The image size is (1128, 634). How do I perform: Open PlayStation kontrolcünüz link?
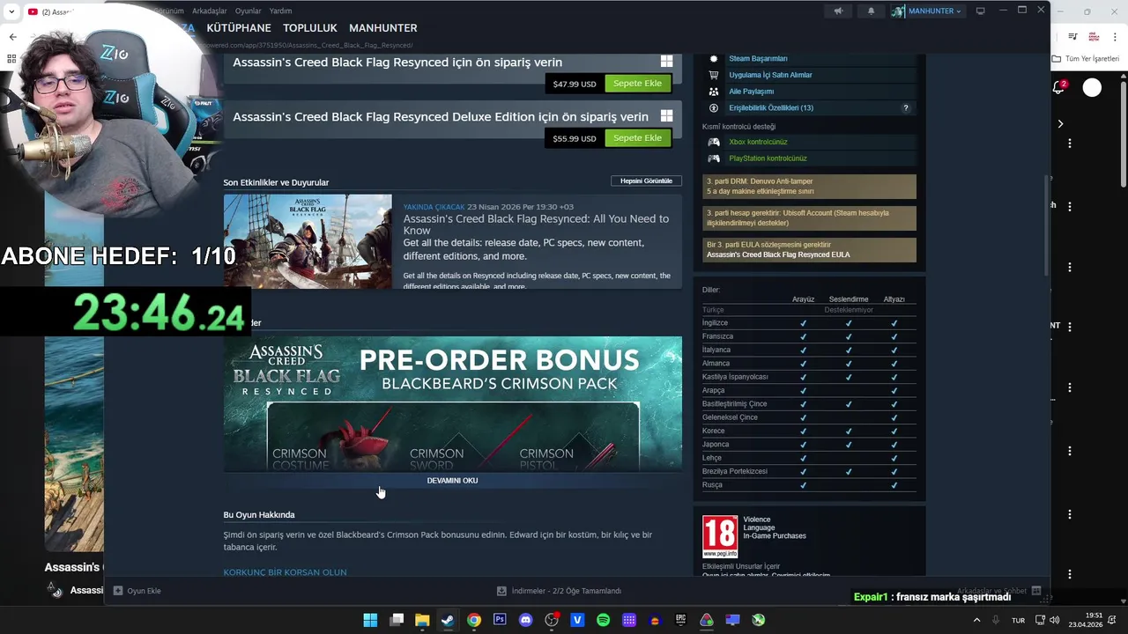click(x=768, y=158)
